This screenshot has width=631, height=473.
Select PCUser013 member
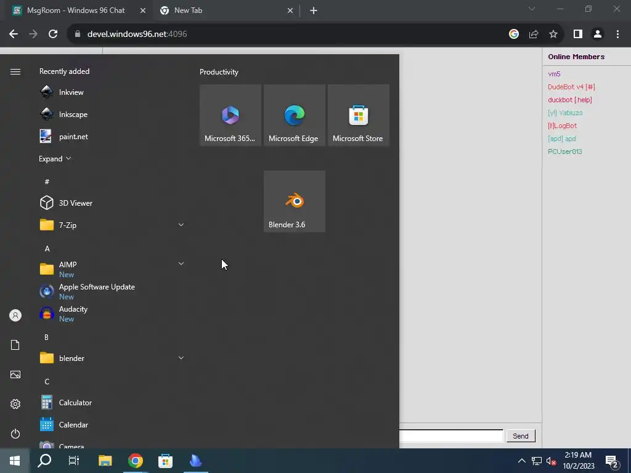[564, 152]
